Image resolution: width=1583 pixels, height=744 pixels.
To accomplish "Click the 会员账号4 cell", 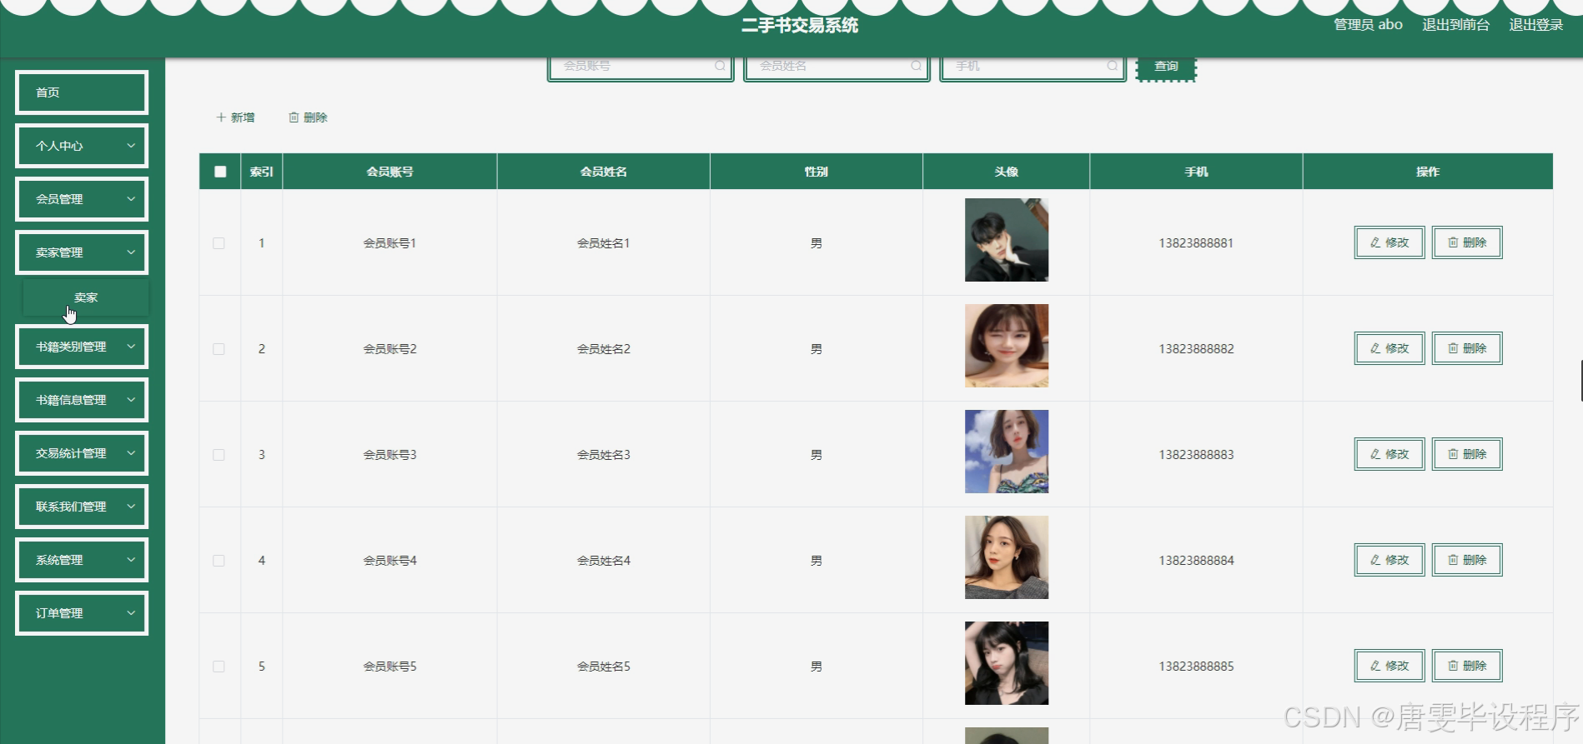I will point(389,561).
